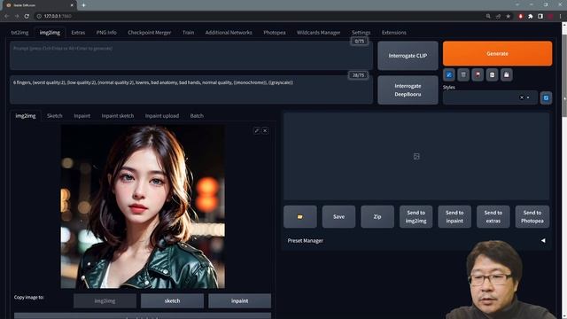Viewport: 567px width, 319px height.
Task: Select the img2img sub-tab
Action: coord(26,116)
